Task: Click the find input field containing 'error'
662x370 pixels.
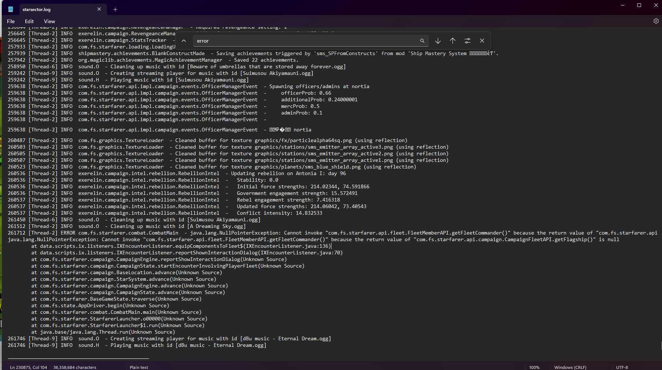Action: [305, 41]
